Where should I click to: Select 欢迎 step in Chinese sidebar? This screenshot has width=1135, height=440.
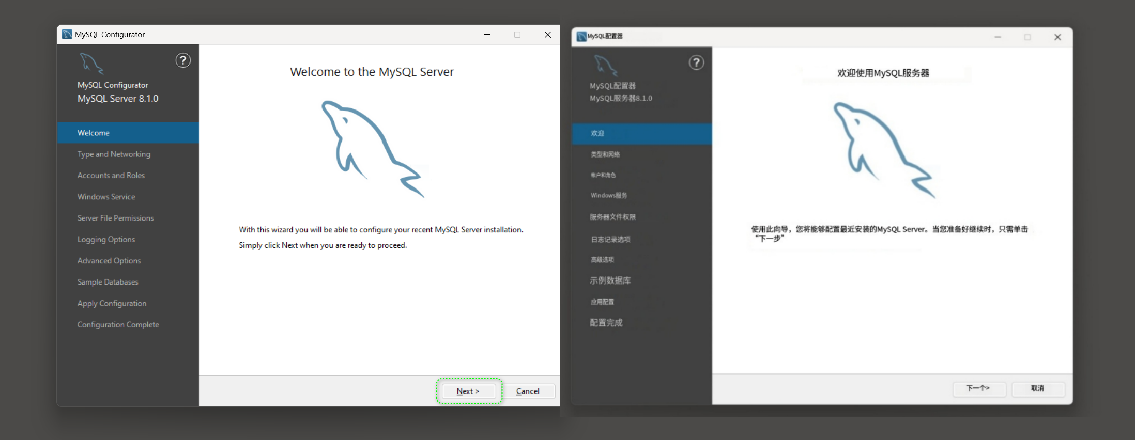coord(642,133)
